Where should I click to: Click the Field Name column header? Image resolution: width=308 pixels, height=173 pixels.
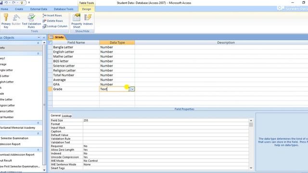(76, 43)
